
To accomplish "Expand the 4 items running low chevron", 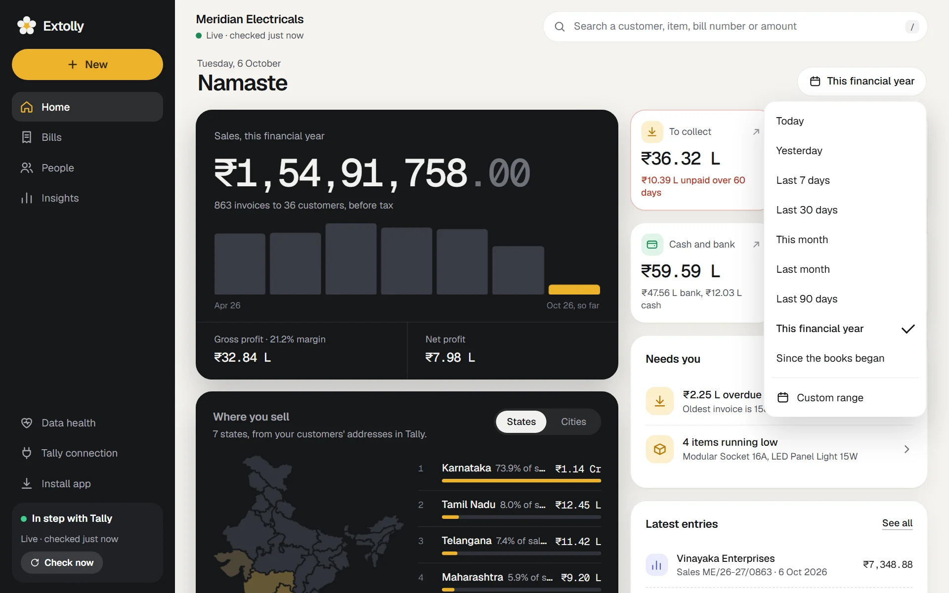I will 906,449.
